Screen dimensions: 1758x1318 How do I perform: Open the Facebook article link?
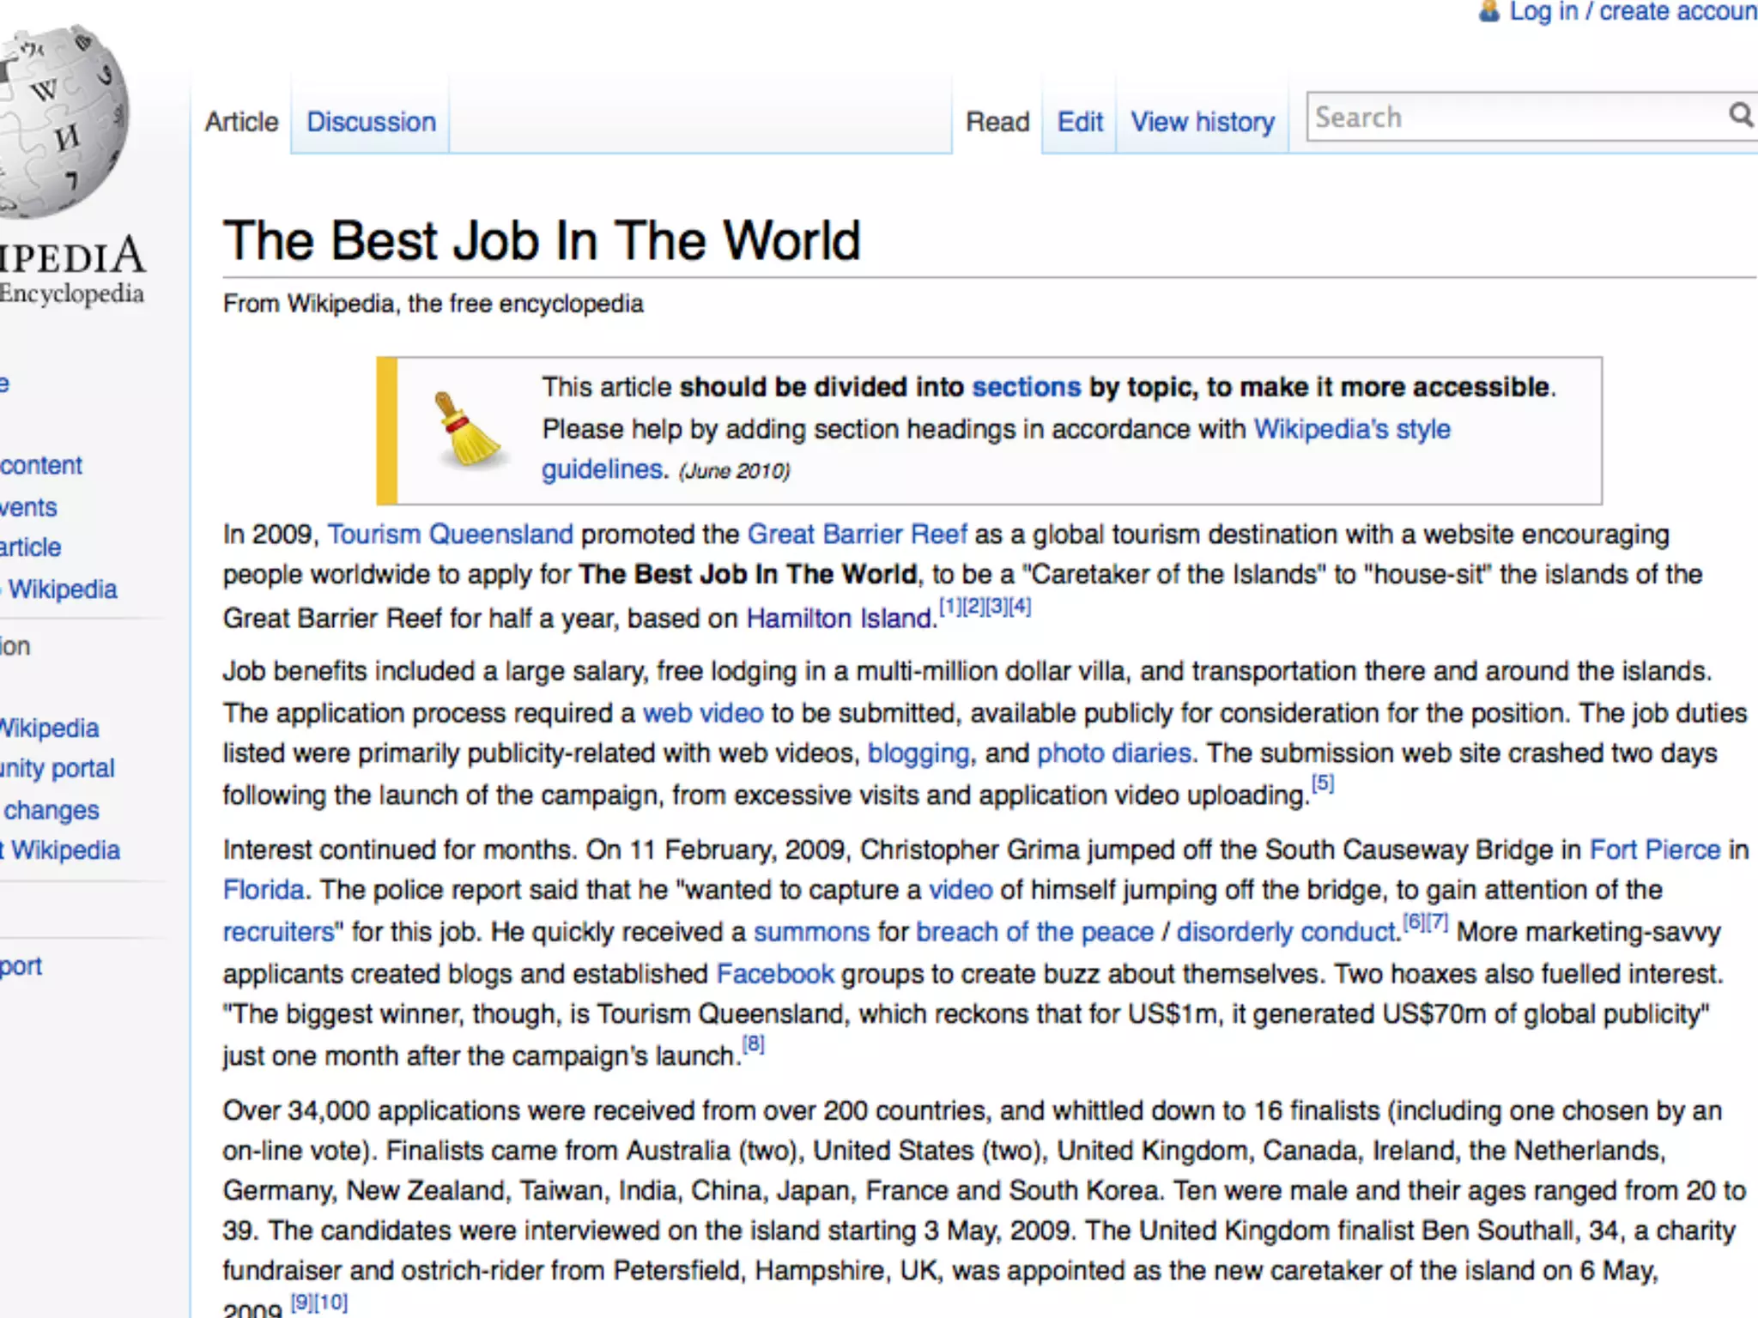point(774,973)
